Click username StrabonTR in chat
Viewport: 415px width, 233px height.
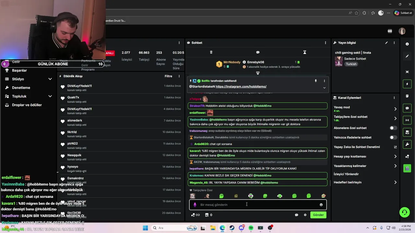[x=197, y=106]
